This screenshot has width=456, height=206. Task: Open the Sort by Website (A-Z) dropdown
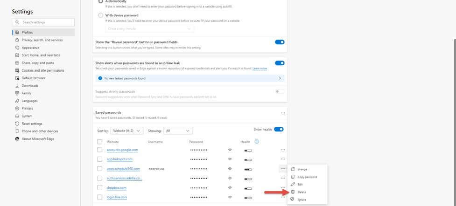coord(127,131)
